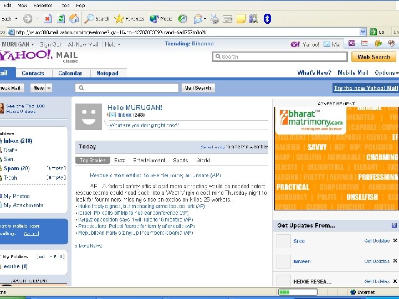Viewport: 399px width, 299px height.
Task: Empty the Trash folder
Action: tap(56, 178)
